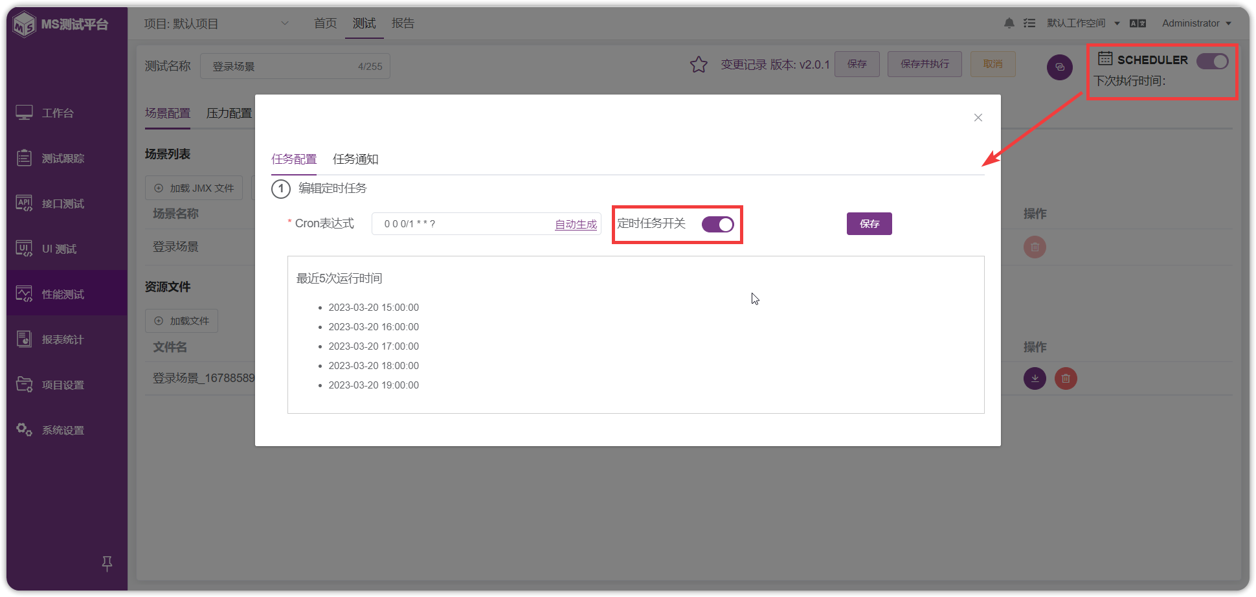Open the 工作台 sidebar item

pos(67,113)
